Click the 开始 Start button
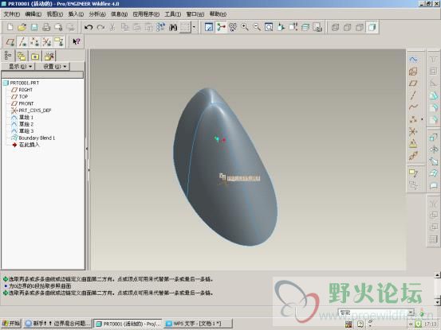Image resolution: width=441 pixels, height=330 pixels. pos(11,324)
